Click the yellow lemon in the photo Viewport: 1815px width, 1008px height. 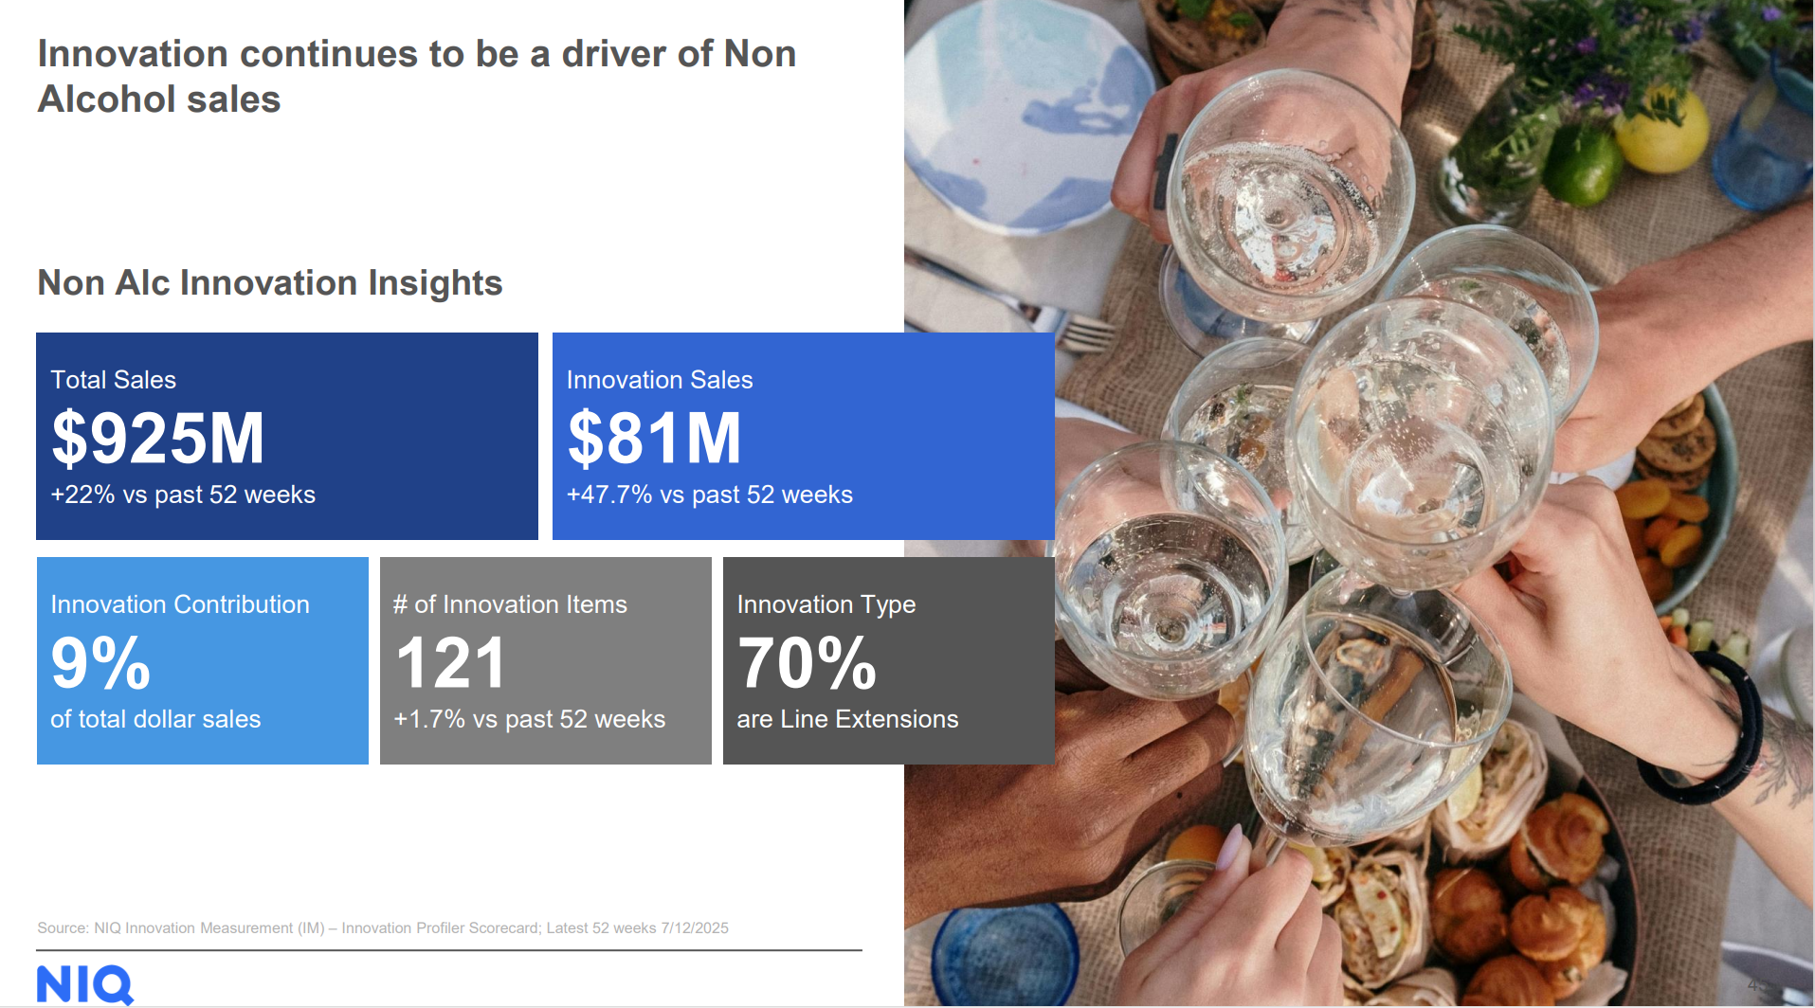coord(1662,130)
